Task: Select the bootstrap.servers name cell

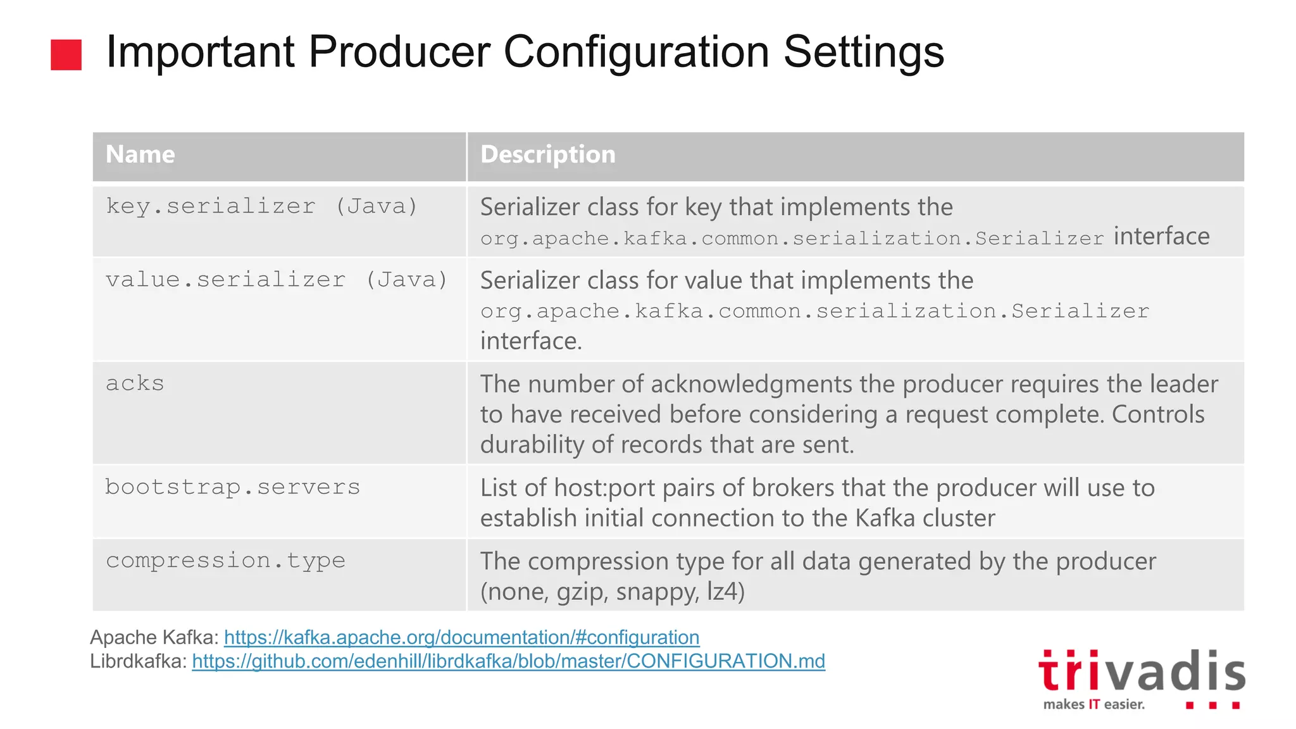Action: (232, 488)
